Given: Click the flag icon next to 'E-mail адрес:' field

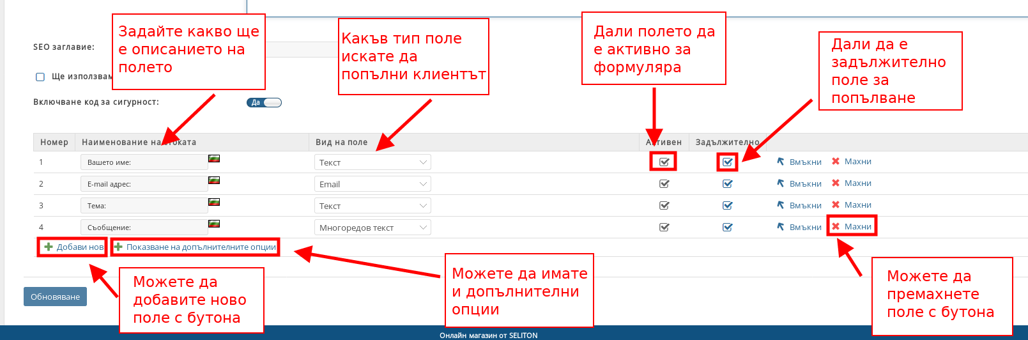Looking at the screenshot, I should pyautogui.click(x=214, y=180).
